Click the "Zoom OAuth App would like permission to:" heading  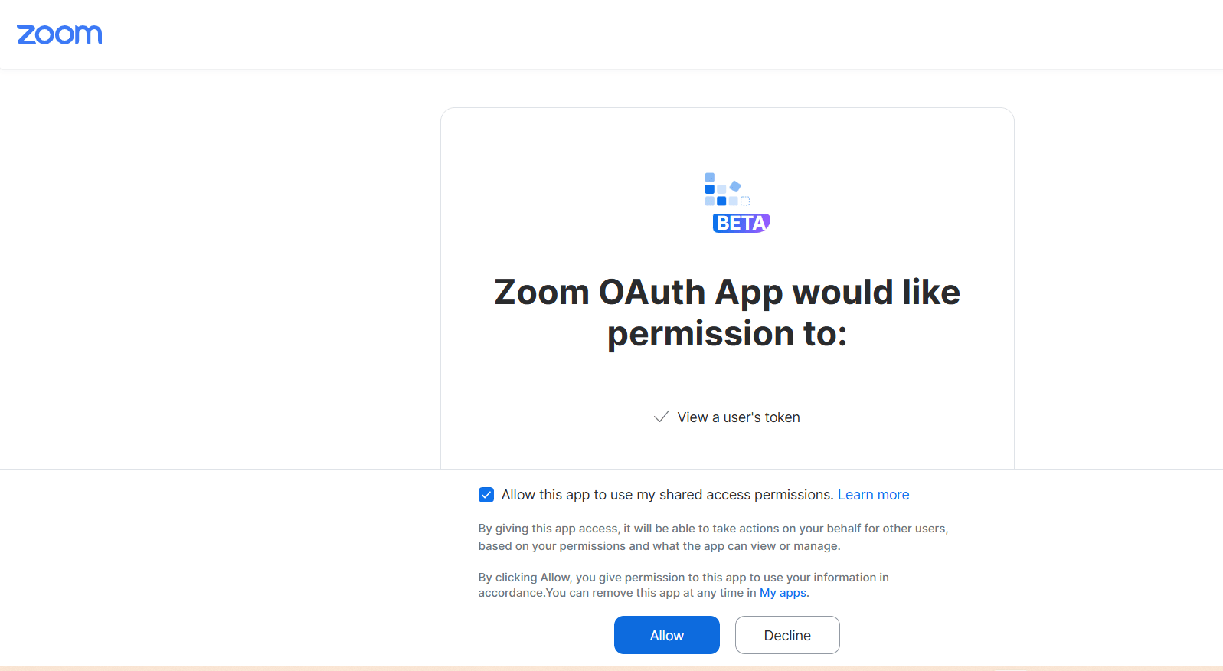tap(726, 313)
